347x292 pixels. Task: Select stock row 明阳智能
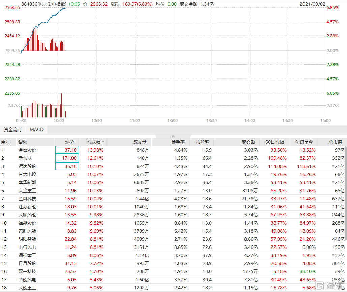[172, 239]
